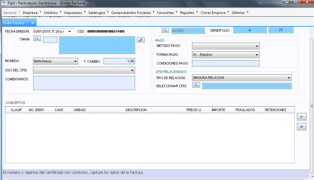Viewport: 314px width, 180px height.
Task: Click the COMENTARIOS text area
Action: (x=84, y=83)
